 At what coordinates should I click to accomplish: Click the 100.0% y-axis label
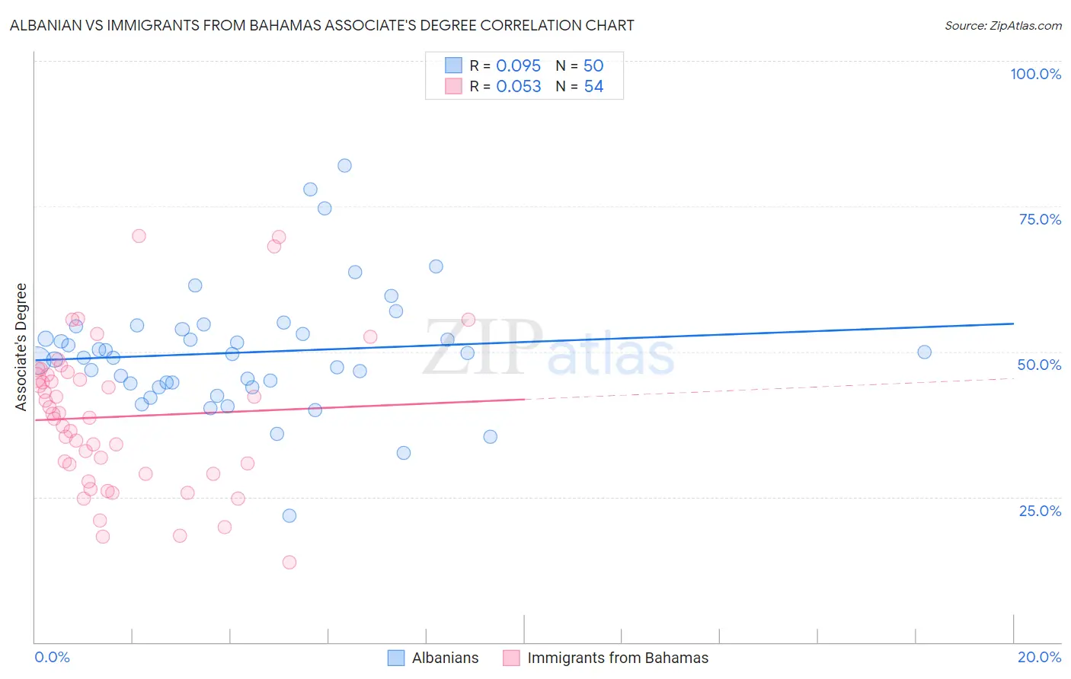pyautogui.click(x=1035, y=74)
